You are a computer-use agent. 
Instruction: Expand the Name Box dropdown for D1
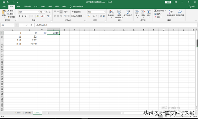click(13, 25)
